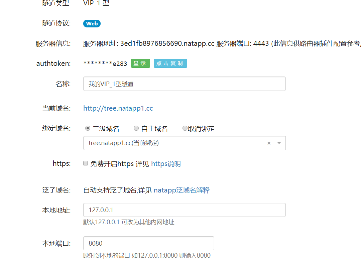Click the hint text about 映射到本地的端口
Image resolution: width=362 pixels, height=261 pixels.
click(x=147, y=256)
